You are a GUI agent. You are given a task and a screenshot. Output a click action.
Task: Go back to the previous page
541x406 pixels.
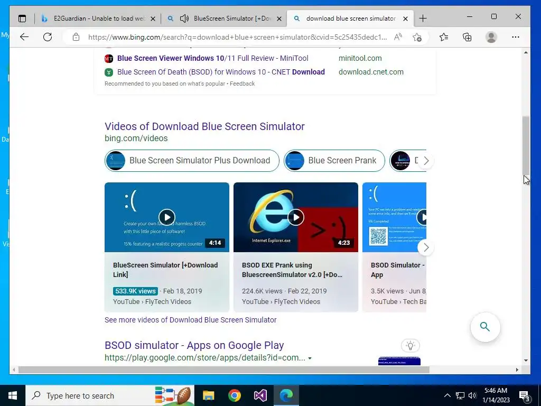pyautogui.click(x=24, y=37)
